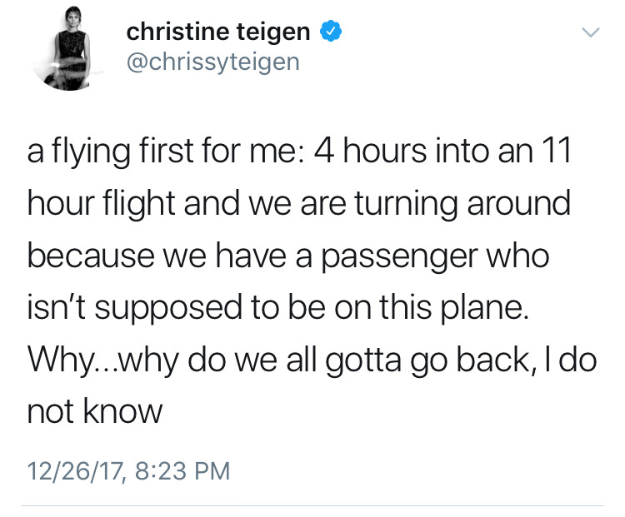The height and width of the screenshot is (517, 625).
Task: Open christine teigen's profile photo
Action: tap(67, 53)
